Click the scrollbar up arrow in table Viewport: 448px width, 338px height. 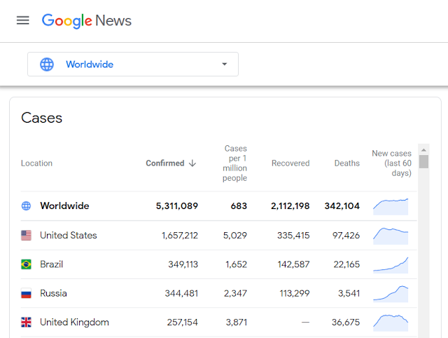[x=423, y=149]
